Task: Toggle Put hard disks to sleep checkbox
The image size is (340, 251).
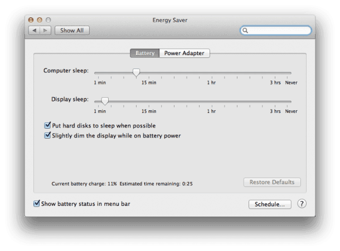Action: [x=47, y=125]
